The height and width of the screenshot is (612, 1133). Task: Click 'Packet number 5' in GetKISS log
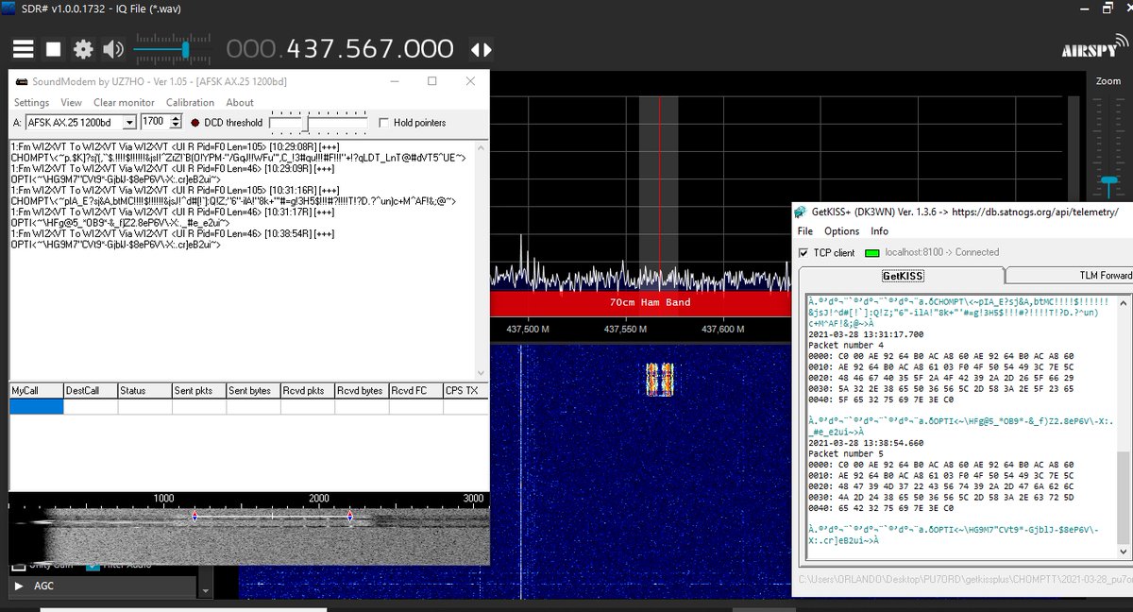(846, 453)
